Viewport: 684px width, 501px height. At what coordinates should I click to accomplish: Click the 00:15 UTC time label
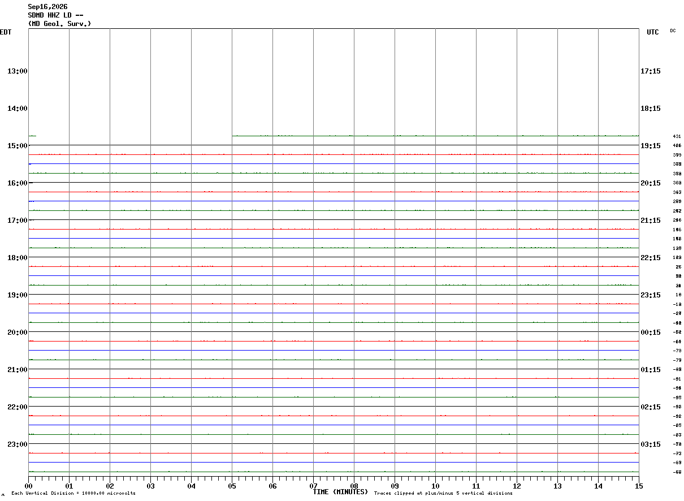pos(650,332)
